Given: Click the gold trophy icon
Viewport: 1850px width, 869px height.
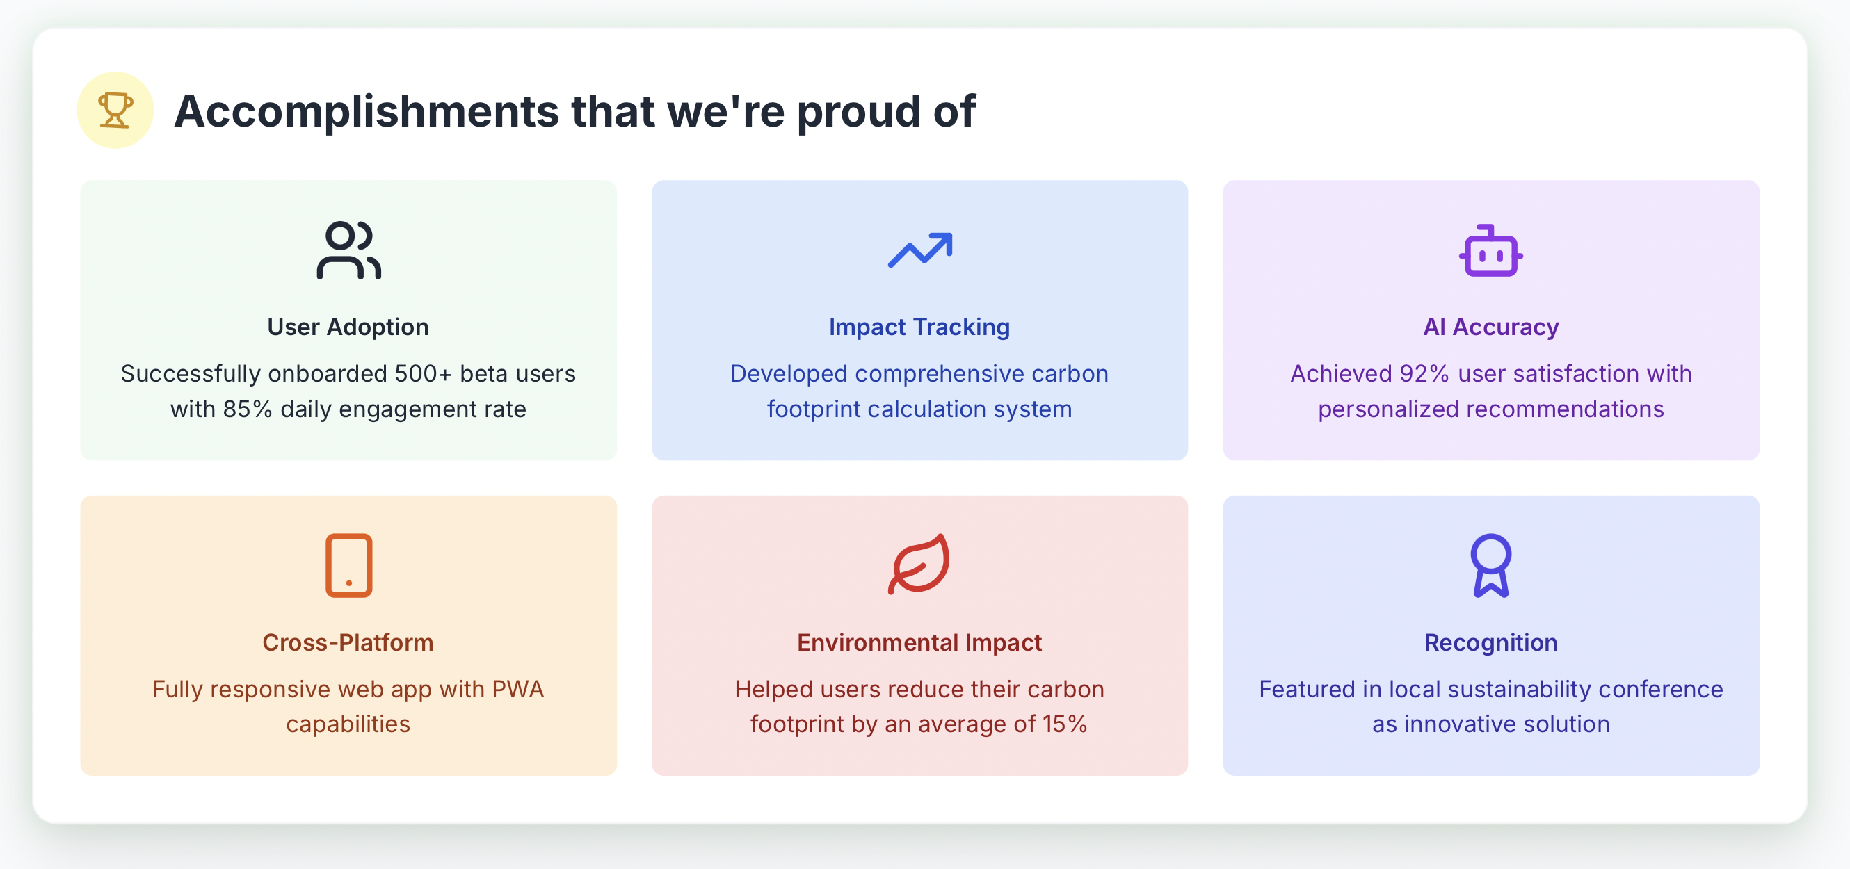Looking at the screenshot, I should click(x=115, y=110).
